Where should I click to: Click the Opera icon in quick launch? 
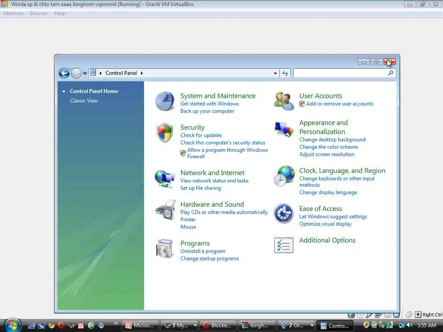(x=61, y=325)
